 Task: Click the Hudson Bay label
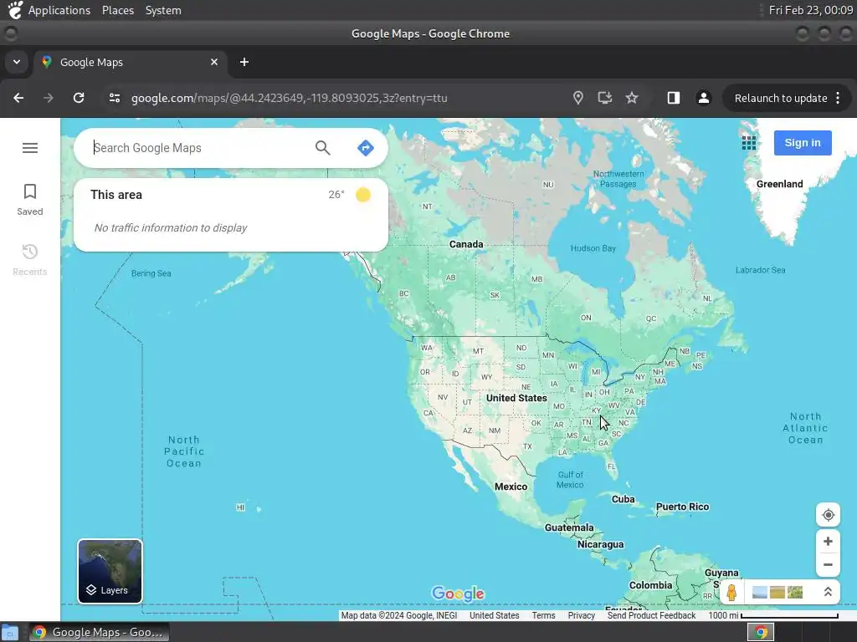(x=593, y=248)
